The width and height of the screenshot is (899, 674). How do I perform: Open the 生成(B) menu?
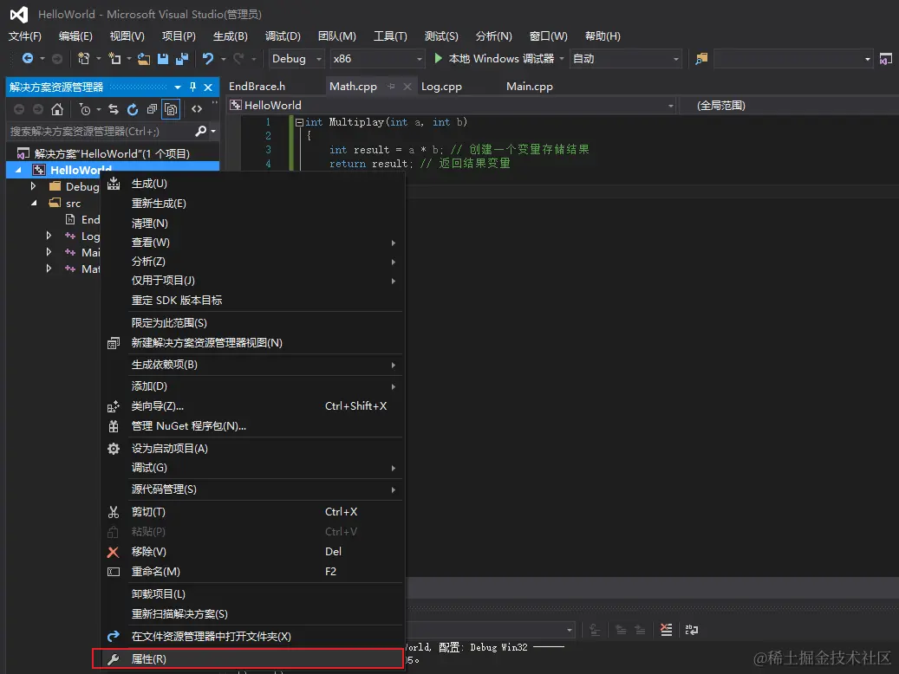230,36
